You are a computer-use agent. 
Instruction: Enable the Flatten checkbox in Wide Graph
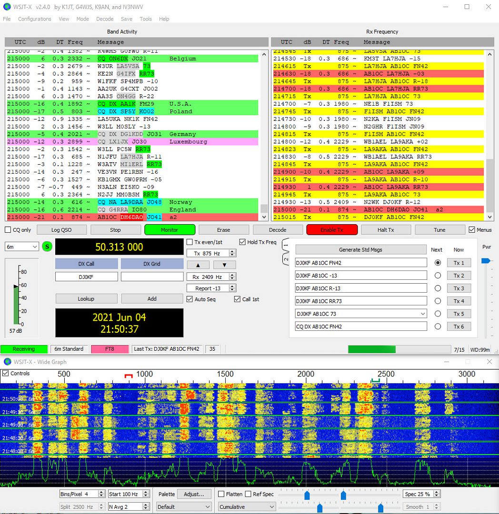pos(222,494)
